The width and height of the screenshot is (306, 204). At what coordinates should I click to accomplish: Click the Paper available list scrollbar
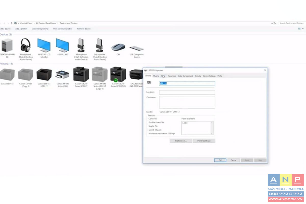(212, 128)
